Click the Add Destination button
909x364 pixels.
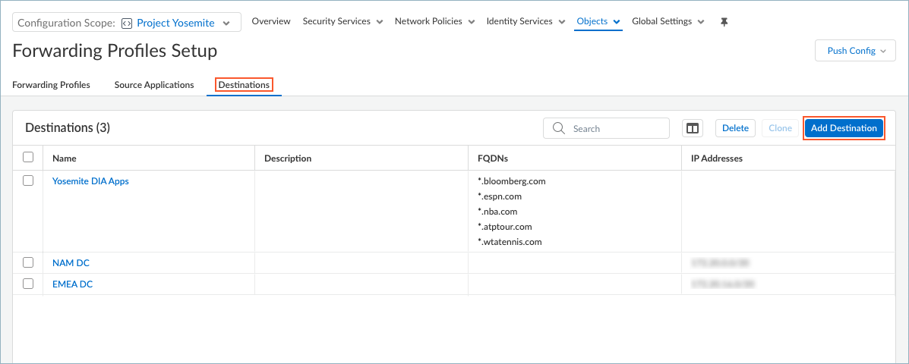tap(844, 128)
